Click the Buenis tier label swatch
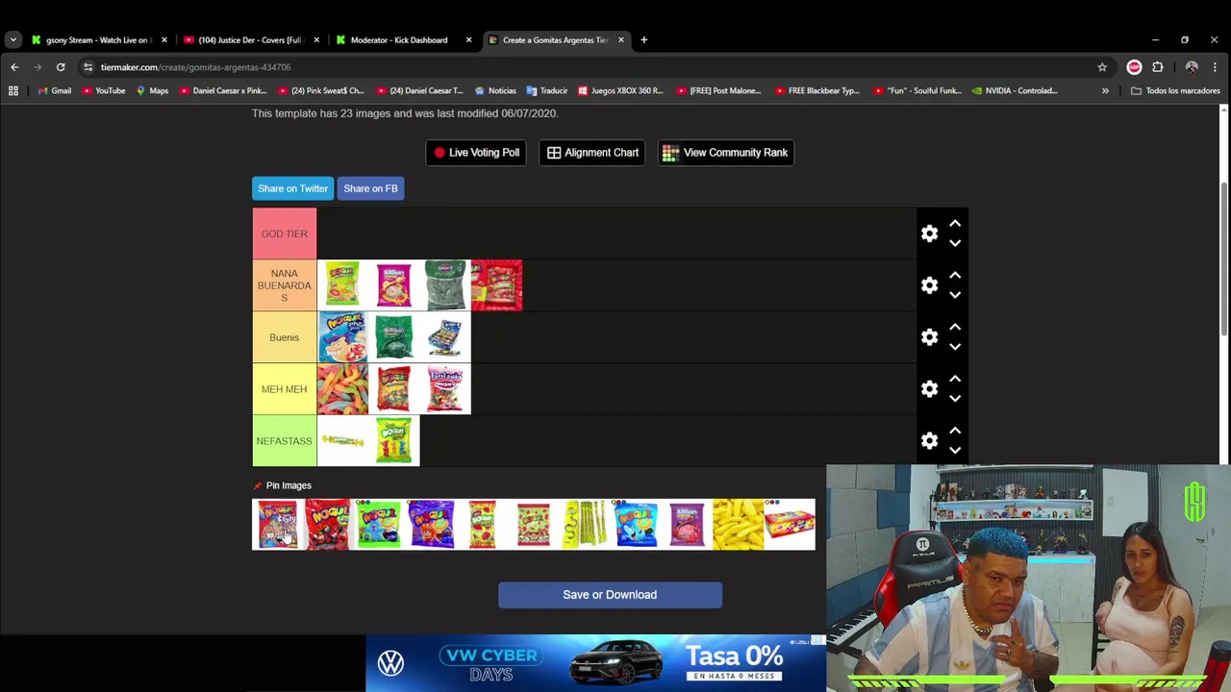 pyautogui.click(x=285, y=337)
